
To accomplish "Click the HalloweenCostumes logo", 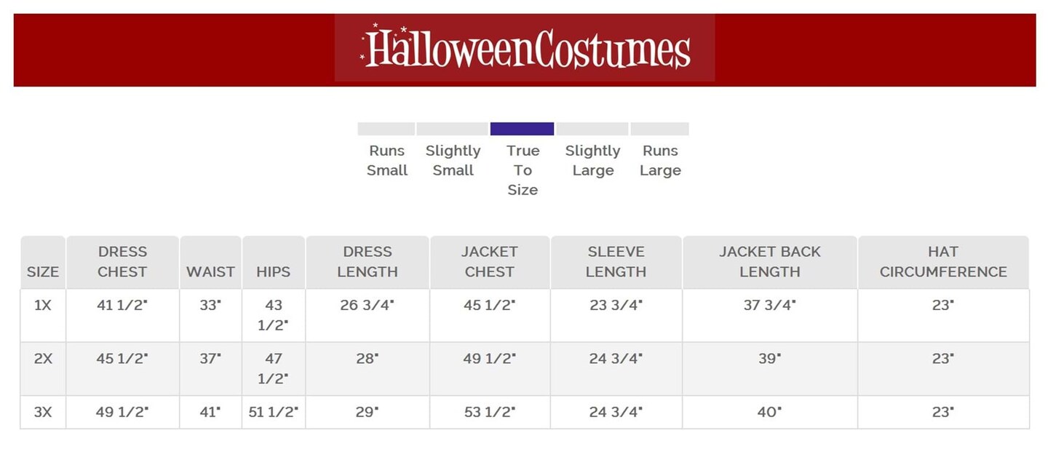I will (x=525, y=49).
